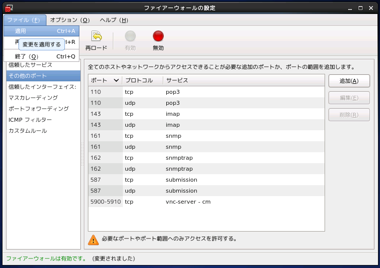The height and width of the screenshot is (268, 380).
Task: Choose 適用 Ctrl+A menu entry
Action: (x=41, y=31)
